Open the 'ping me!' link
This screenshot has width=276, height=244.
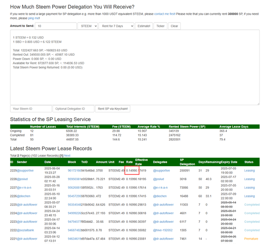click(34, 18)
